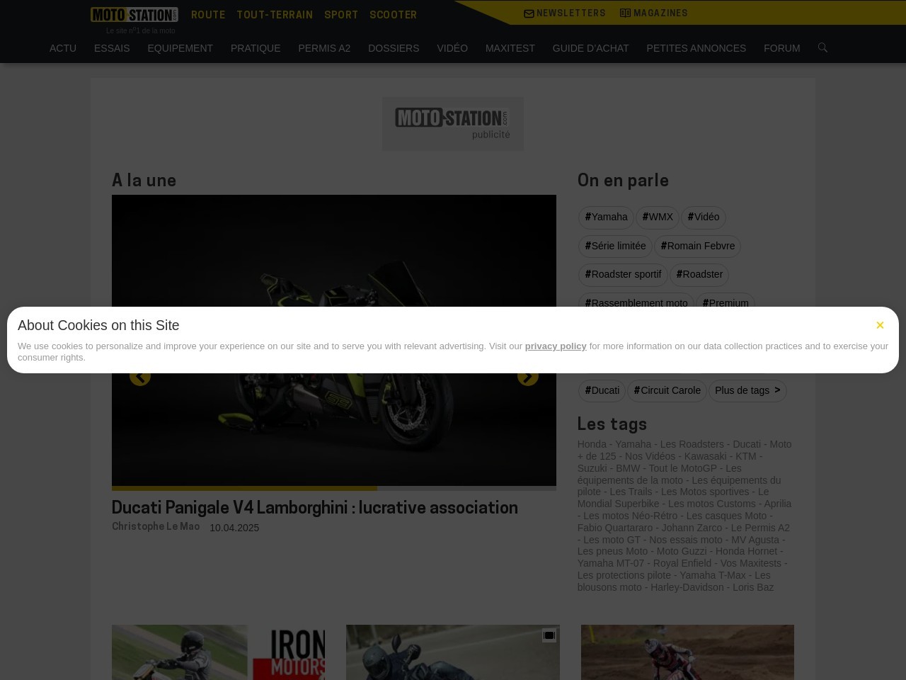Click the Moto Station logo
Viewport: 906px width, 680px height.
(x=134, y=15)
